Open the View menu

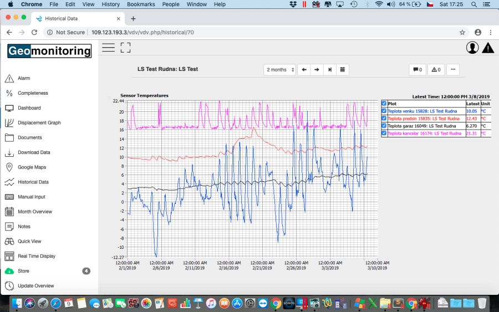tap(88, 4)
